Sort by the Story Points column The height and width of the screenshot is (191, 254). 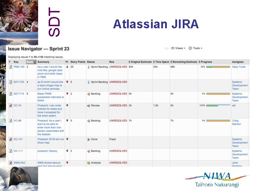[78, 62]
